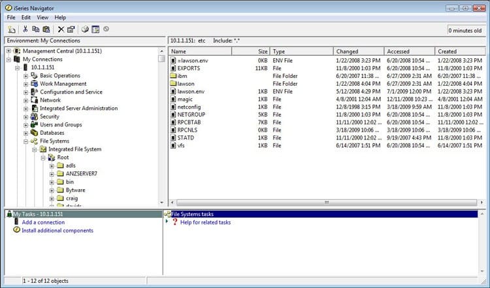Select the vfs file row

(327, 145)
